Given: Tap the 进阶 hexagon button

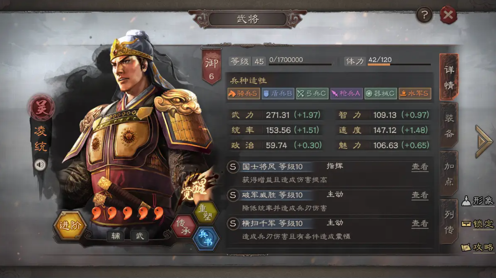Looking at the screenshot, I should 70,225.
